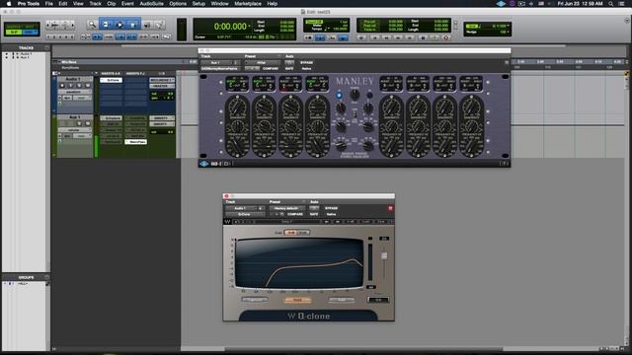
Task: Click COMPARE in the Q-Clone plugin header
Action: click(294, 214)
